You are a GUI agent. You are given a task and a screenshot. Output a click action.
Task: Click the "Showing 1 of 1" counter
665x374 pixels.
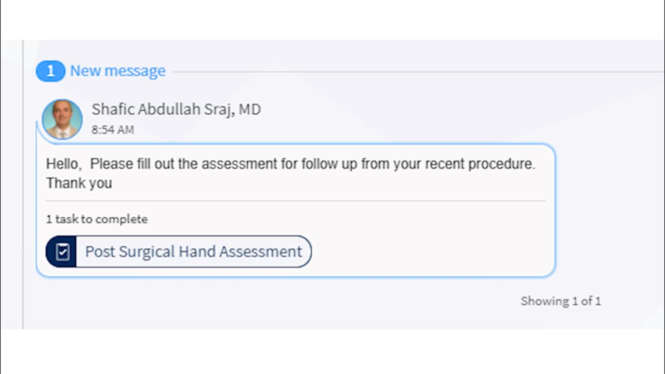tap(561, 301)
